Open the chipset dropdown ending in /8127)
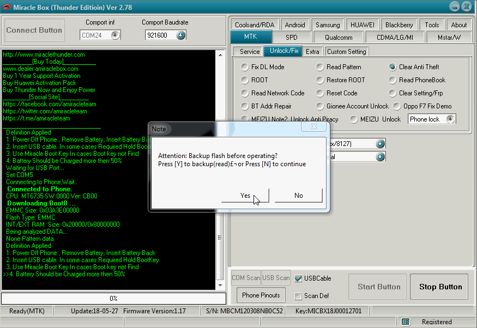Viewport: 477px width, 328px height. pyautogui.click(x=381, y=143)
